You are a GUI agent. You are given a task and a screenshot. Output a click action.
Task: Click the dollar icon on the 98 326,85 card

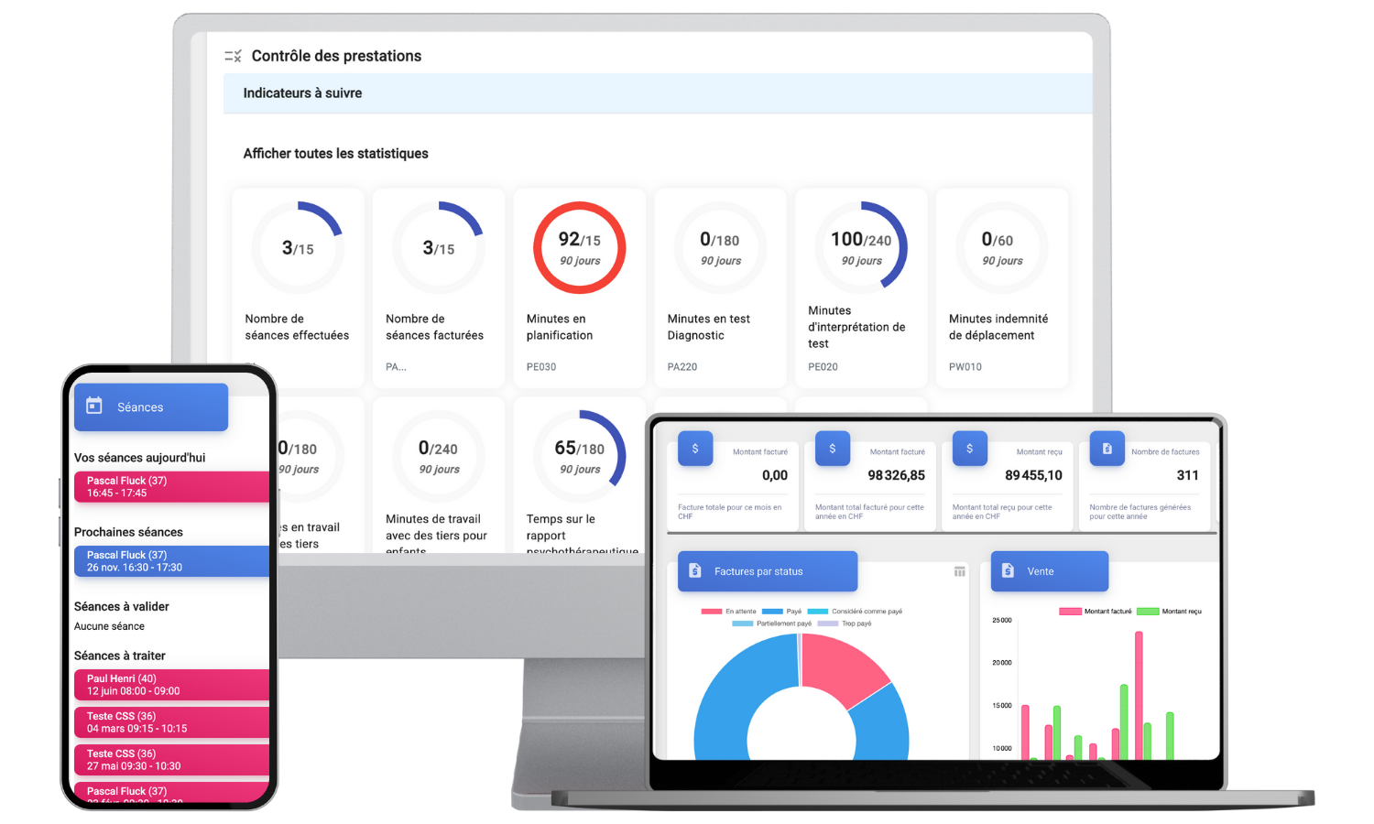(x=832, y=449)
